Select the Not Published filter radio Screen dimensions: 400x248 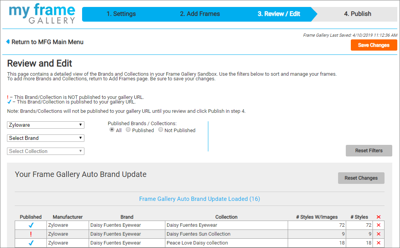pyautogui.click(x=160, y=130)
